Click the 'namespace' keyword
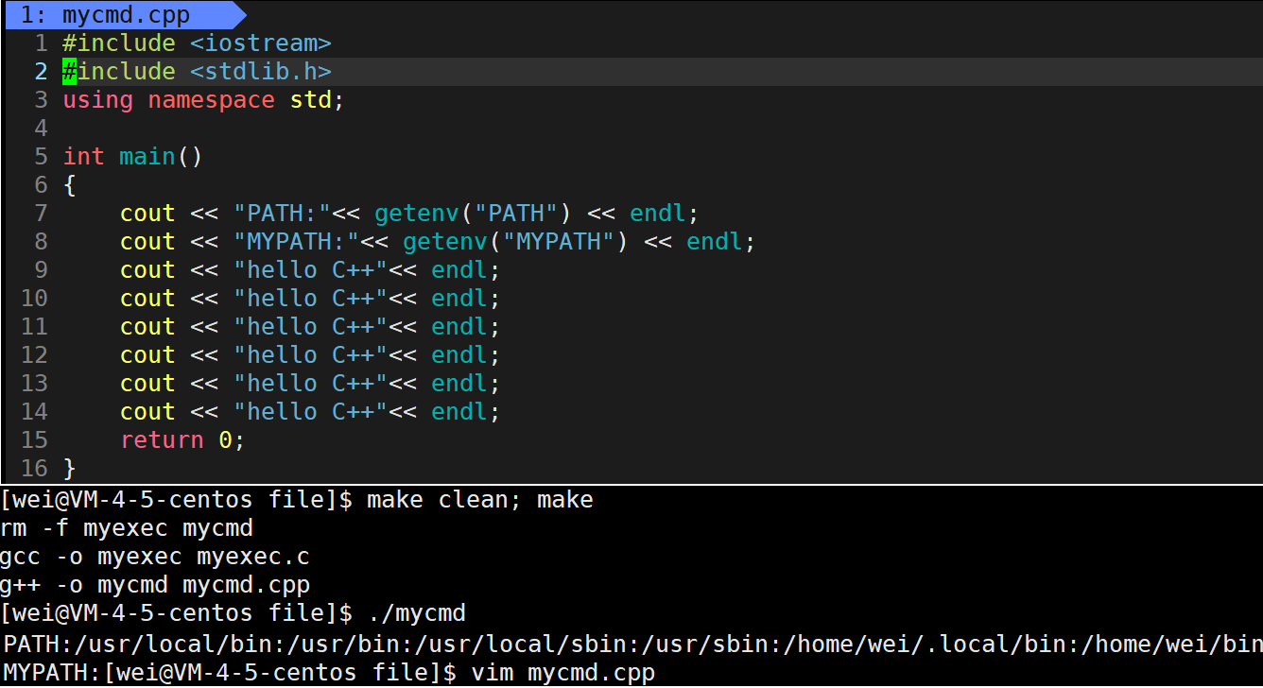1263x688 pixels. point(211,100)
